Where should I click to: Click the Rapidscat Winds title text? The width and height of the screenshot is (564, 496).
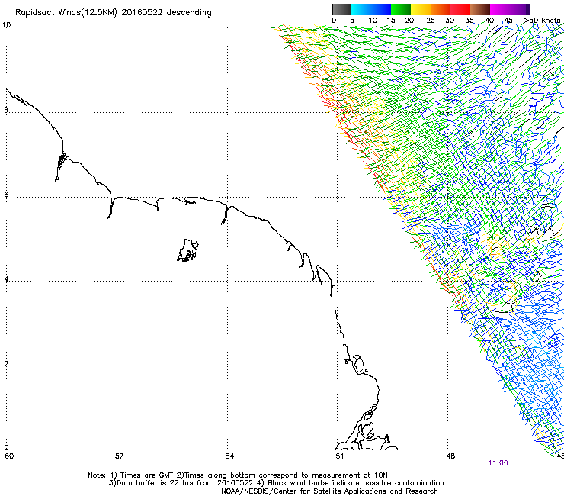114,13
